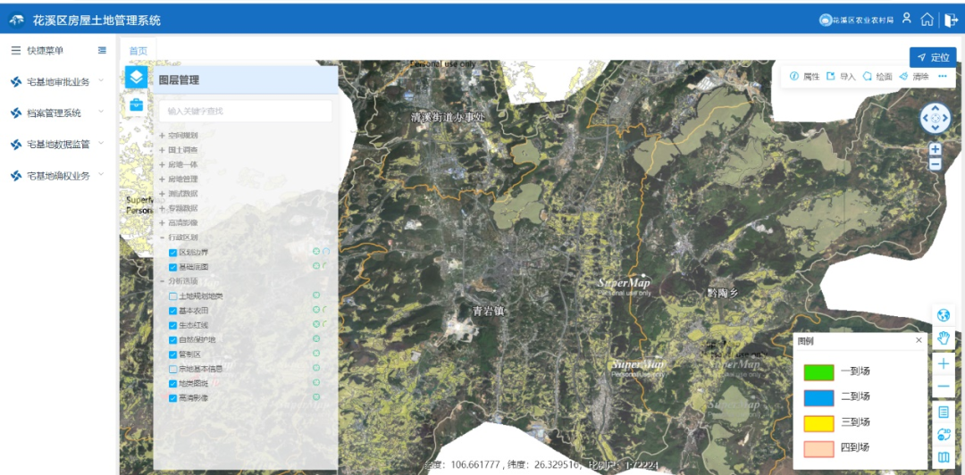This screenshot has width=965, height=475.
Task: Select the 属性 attribute info tool
Action: click(804, 77)
